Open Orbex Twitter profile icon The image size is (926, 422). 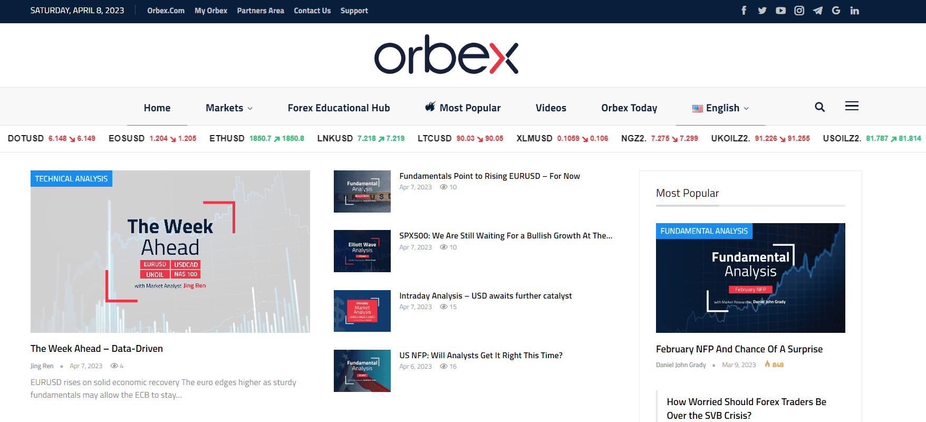pyautogui.click(x=762, y=11)
